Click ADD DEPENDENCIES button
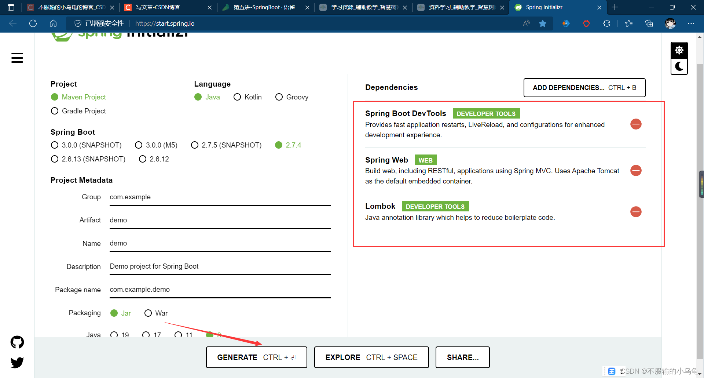Image resolution: width=704 pixels, height=378 pixels. click(584, 88)
